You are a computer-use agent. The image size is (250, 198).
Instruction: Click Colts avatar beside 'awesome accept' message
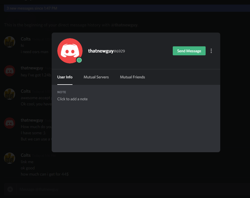[x=10, y=94]
